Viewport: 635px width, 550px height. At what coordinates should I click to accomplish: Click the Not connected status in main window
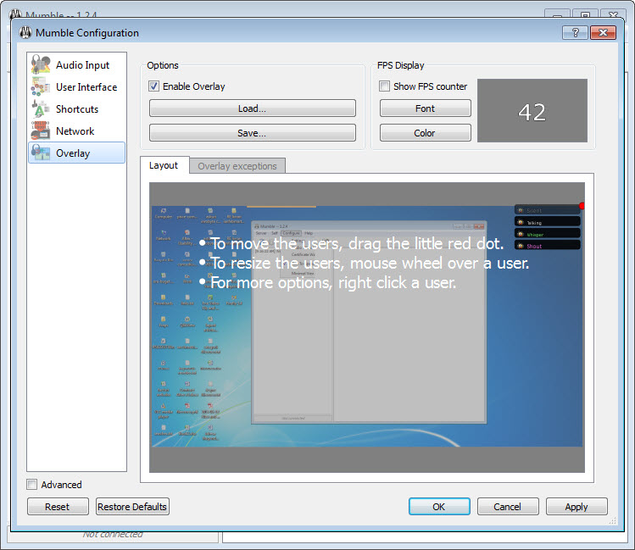[x=113, y=535]
